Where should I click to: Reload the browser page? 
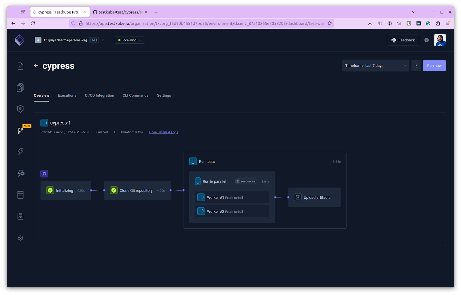[33, 23]
